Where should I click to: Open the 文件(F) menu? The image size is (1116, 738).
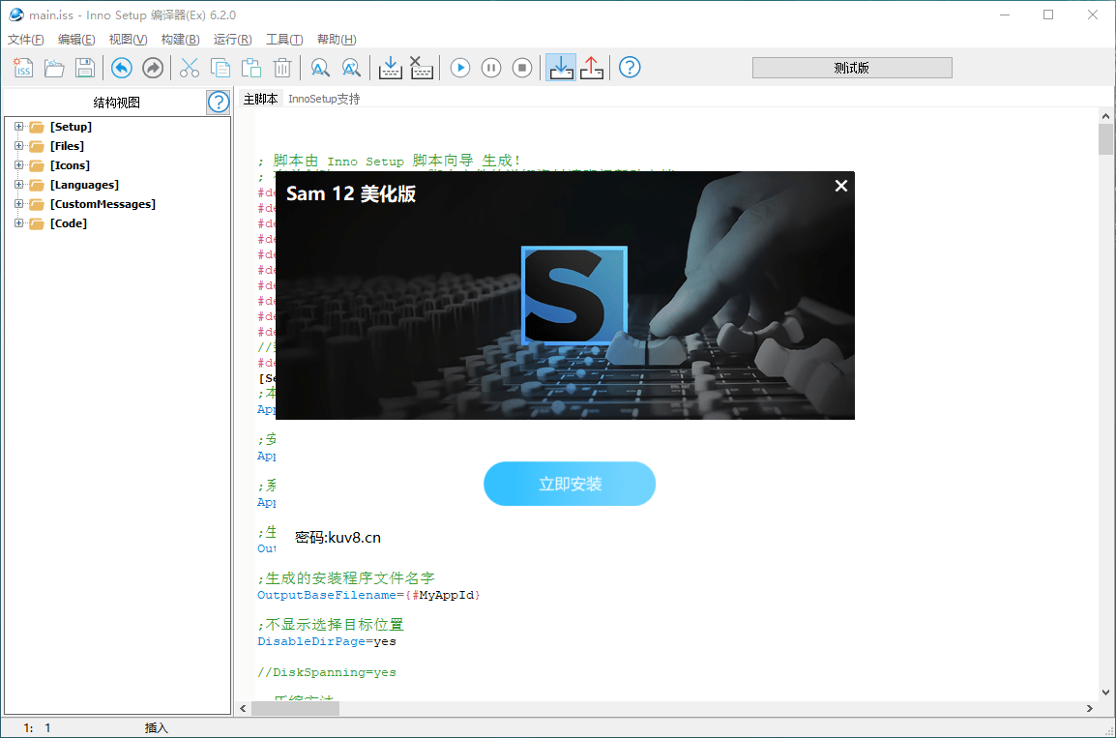pyautogui.click(x=25, y=39)
